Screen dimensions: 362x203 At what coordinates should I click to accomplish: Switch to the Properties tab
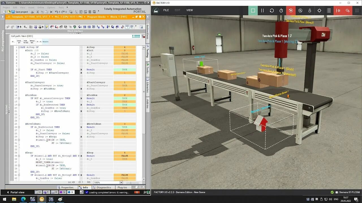click(66, 187)
